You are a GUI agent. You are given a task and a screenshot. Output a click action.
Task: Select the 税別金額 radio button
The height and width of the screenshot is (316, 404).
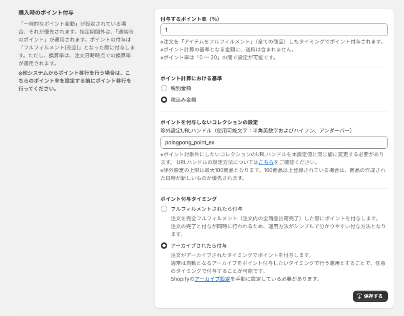coord(164,88)
